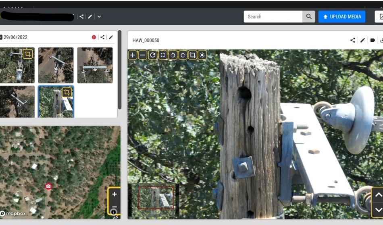
Task: Select the crop tool in image toolbar
Action: point(193,55)
